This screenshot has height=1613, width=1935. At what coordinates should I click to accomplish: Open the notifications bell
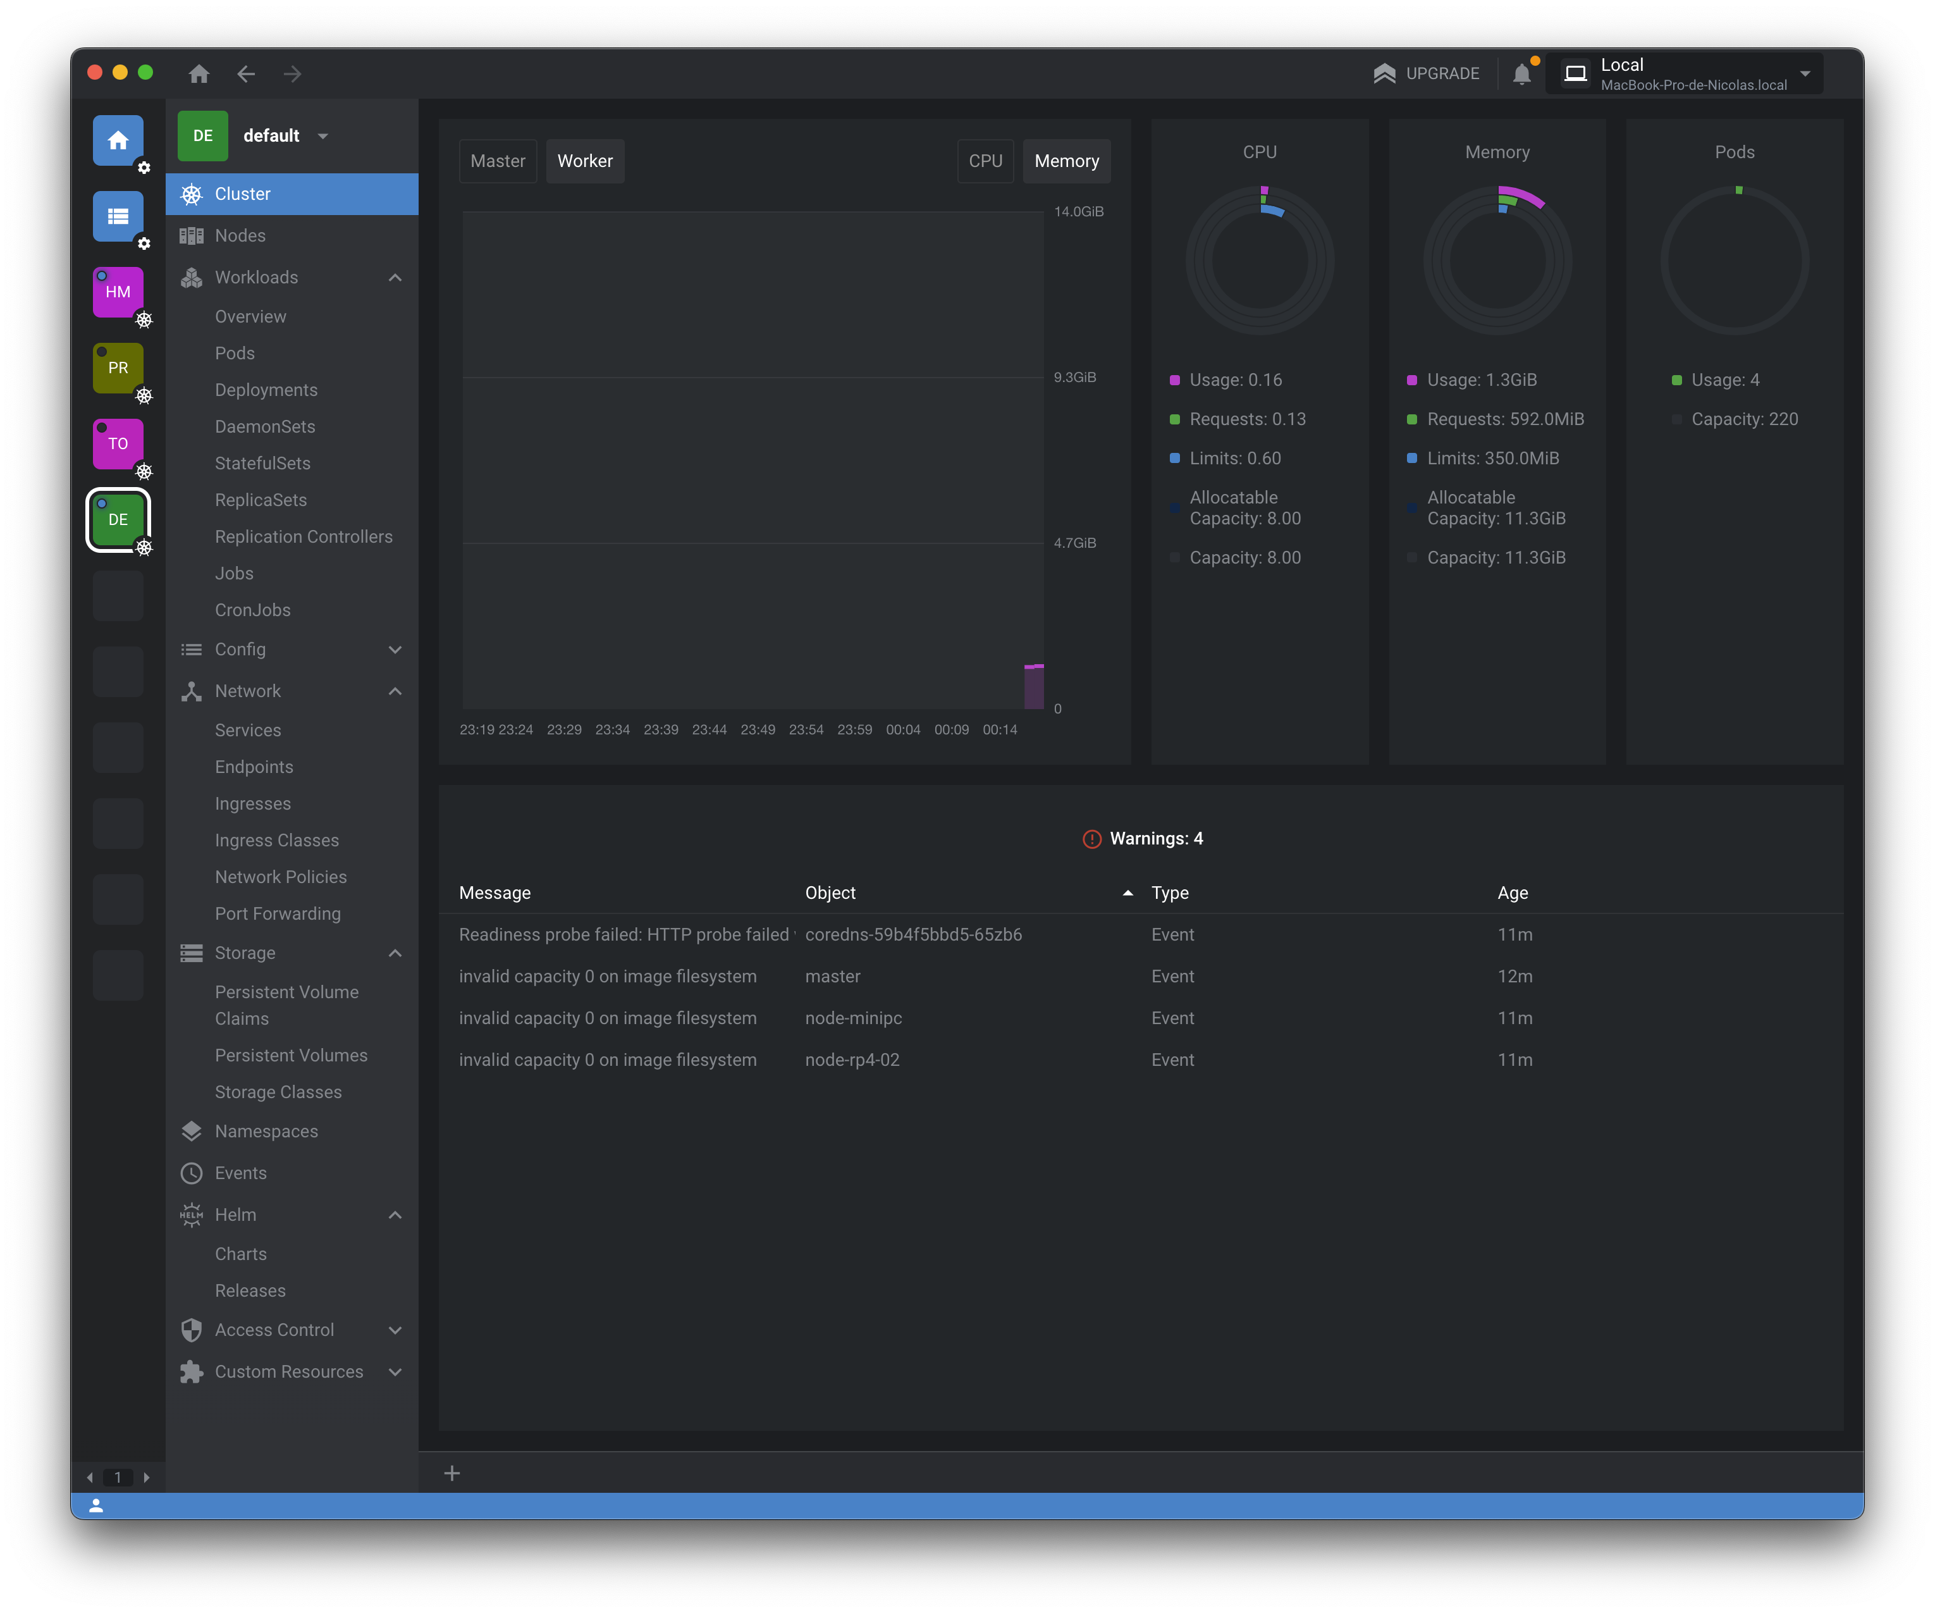pos(1521,74)
